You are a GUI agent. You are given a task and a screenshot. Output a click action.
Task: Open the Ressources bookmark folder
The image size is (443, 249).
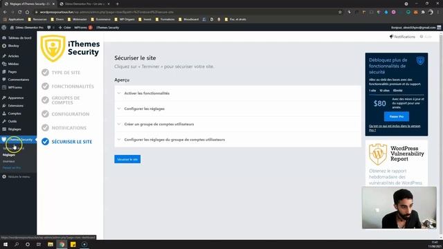click(37, 19)
